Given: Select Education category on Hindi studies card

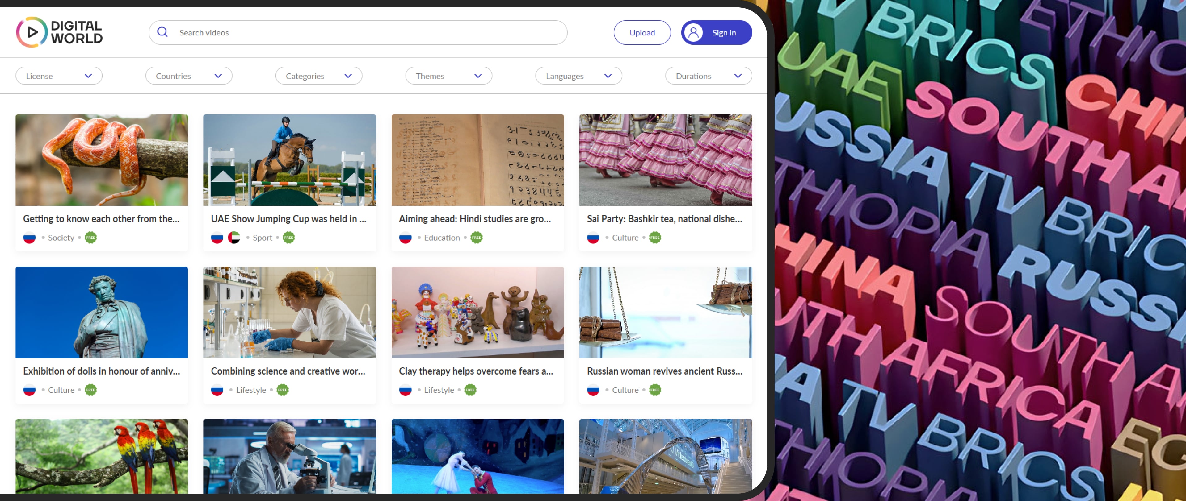Looking at the screenshot, I should pos(442,238).
